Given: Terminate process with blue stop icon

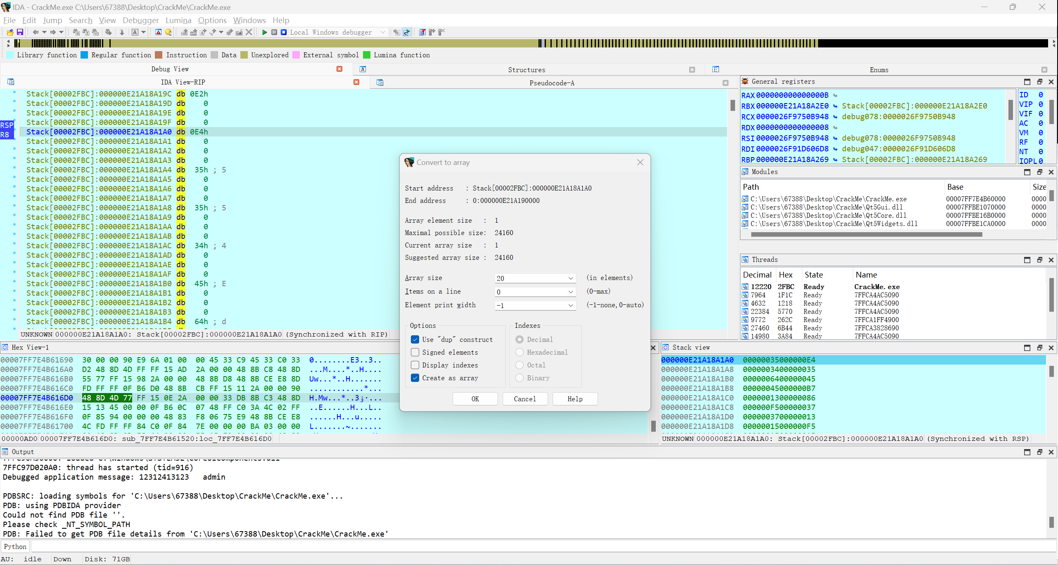Looking at the screenshot, I should point(284,32).
